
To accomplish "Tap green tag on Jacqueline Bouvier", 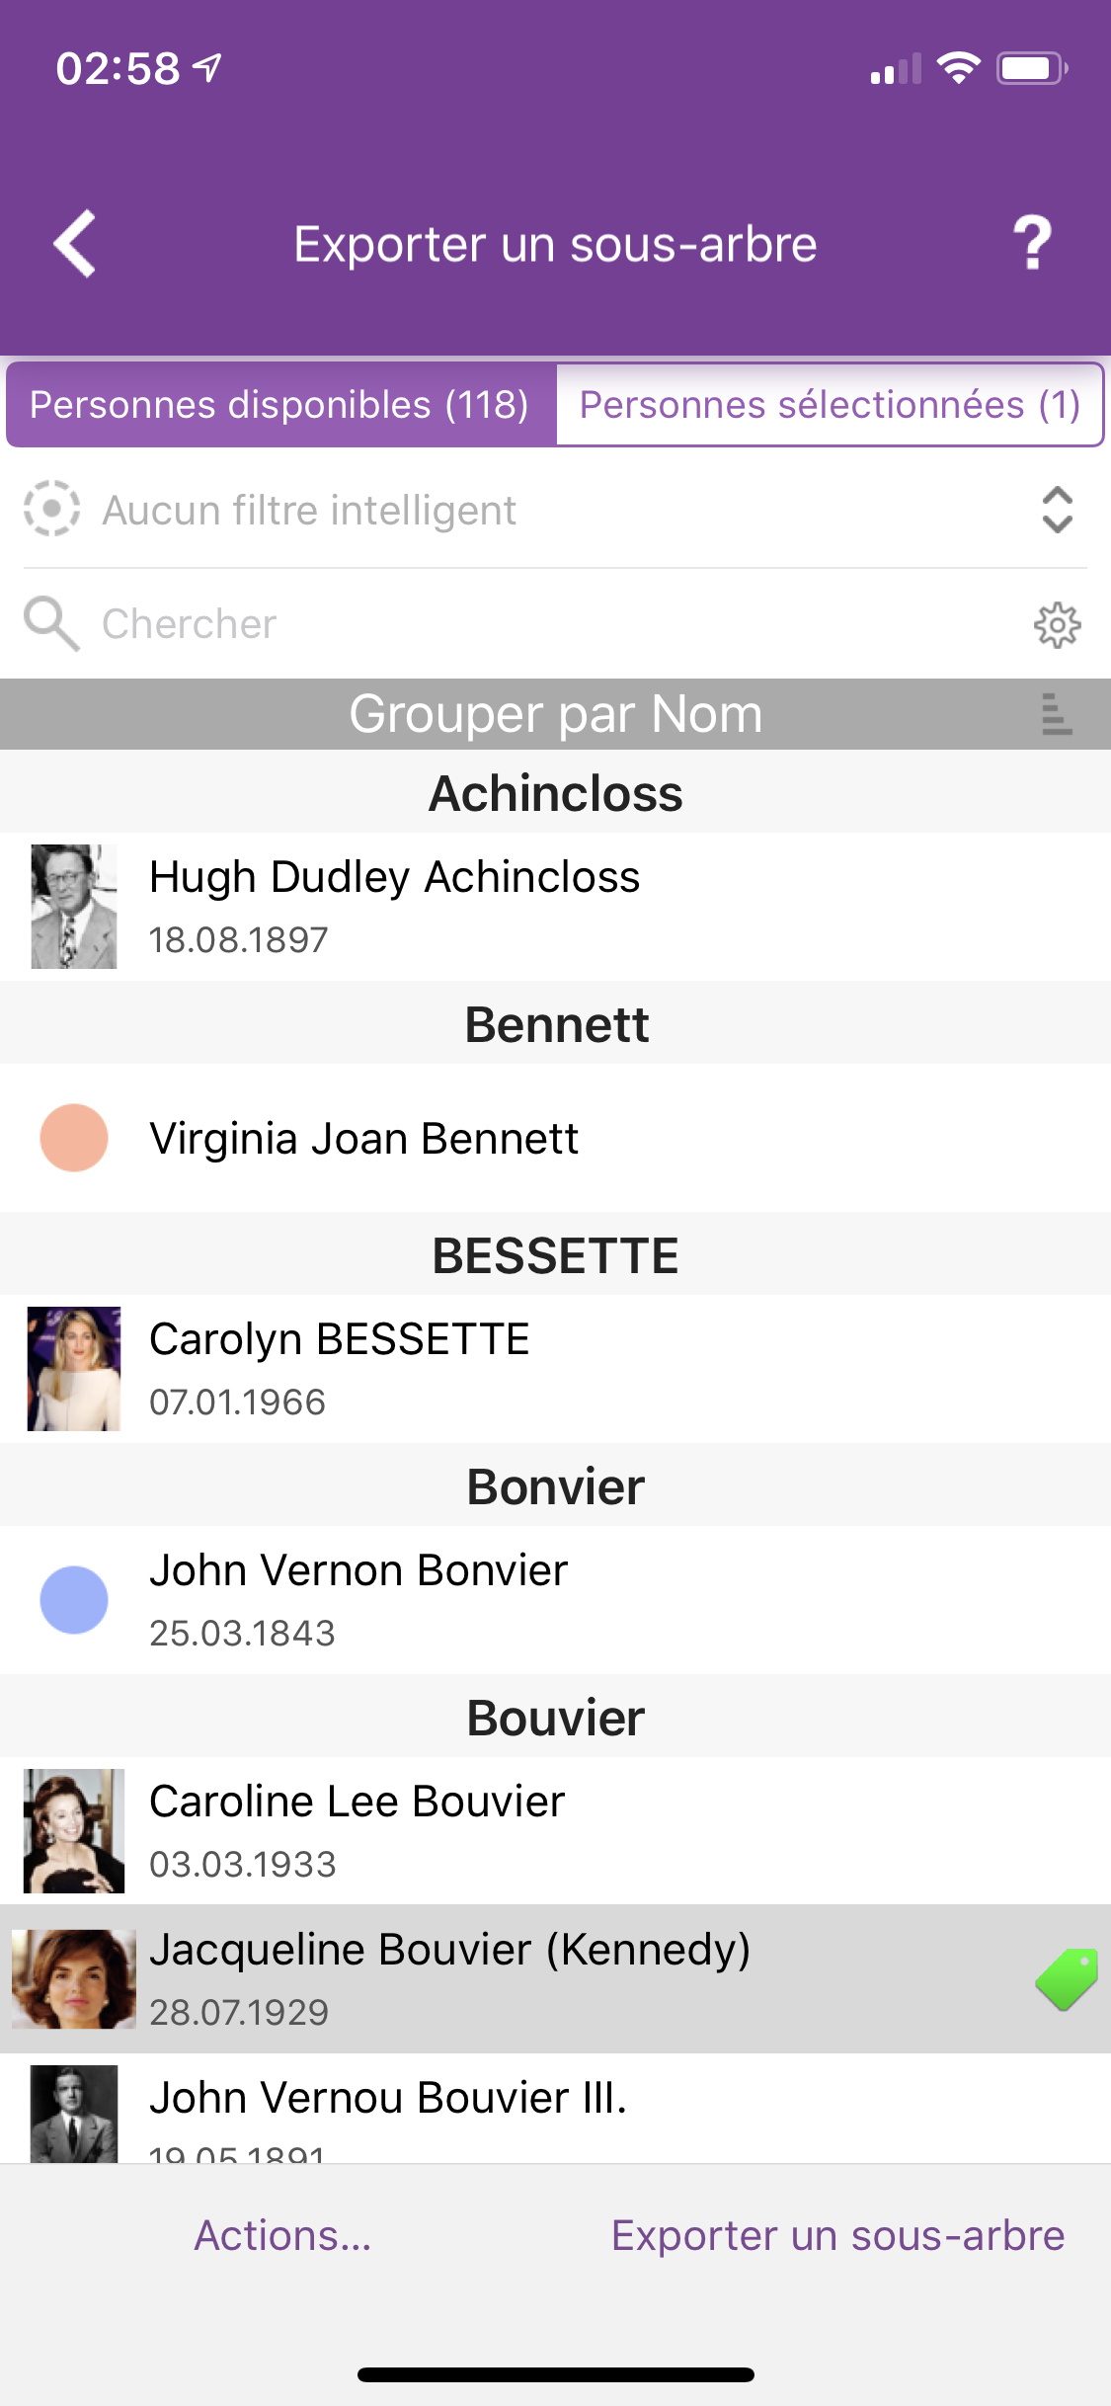I will coord(1068,1979).
